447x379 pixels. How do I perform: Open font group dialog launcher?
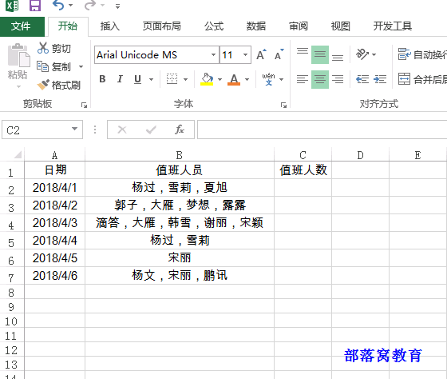(x=283, y=106)
